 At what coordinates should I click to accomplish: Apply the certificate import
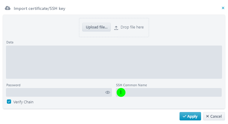190,116
